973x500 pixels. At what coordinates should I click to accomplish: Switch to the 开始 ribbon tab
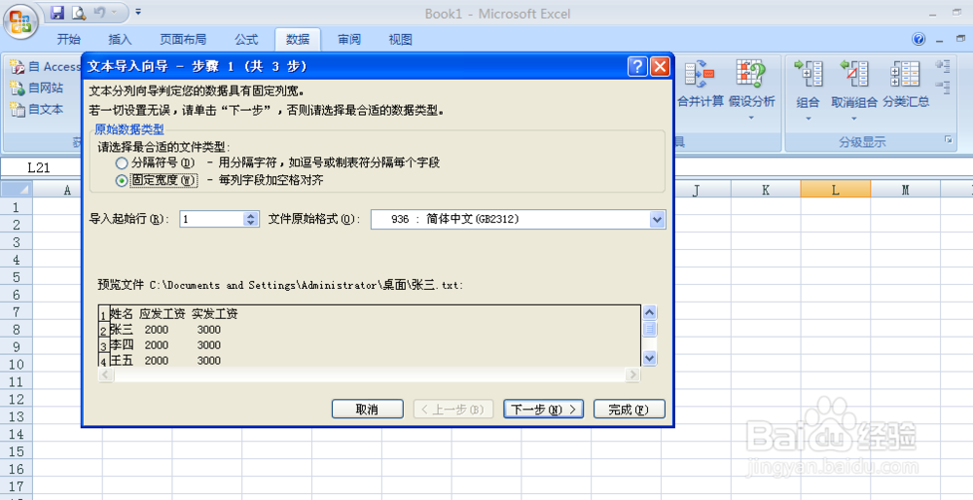pyautogui.click(x=68, y=40)
